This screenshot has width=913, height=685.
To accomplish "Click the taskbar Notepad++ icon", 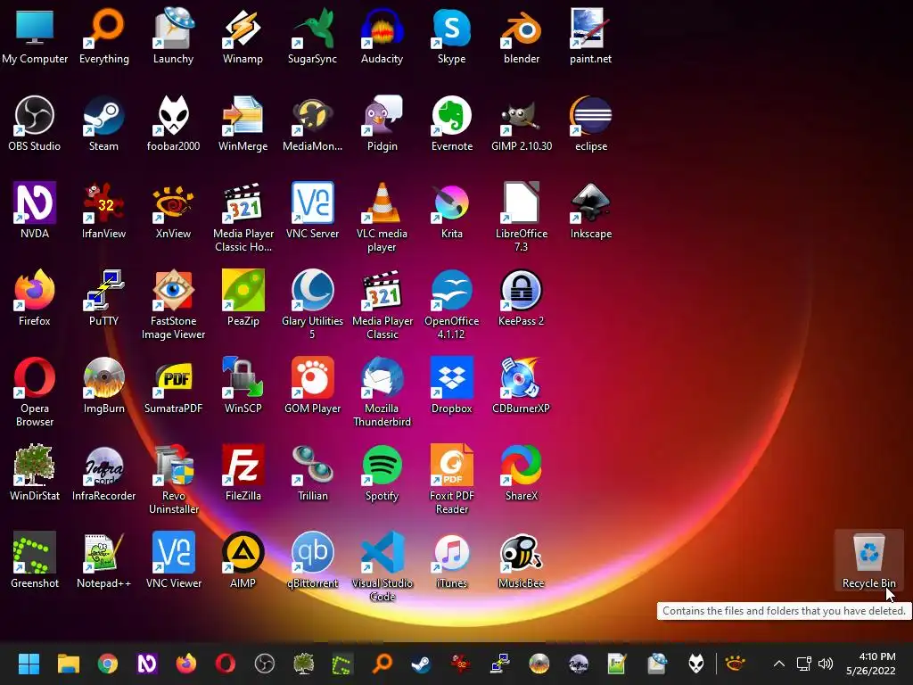I will click(617, 663).
